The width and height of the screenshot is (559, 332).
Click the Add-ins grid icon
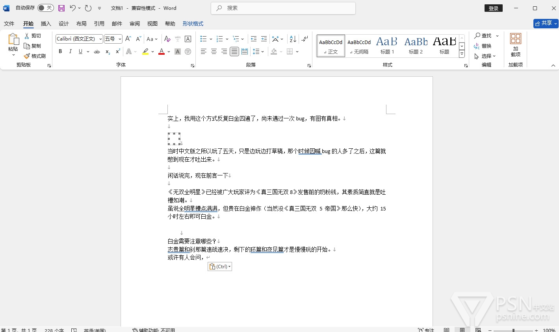click(516, 39)
